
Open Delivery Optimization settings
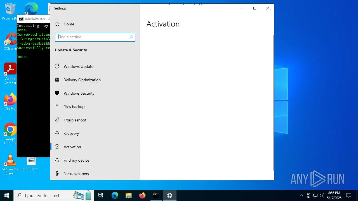pos(95,80)
